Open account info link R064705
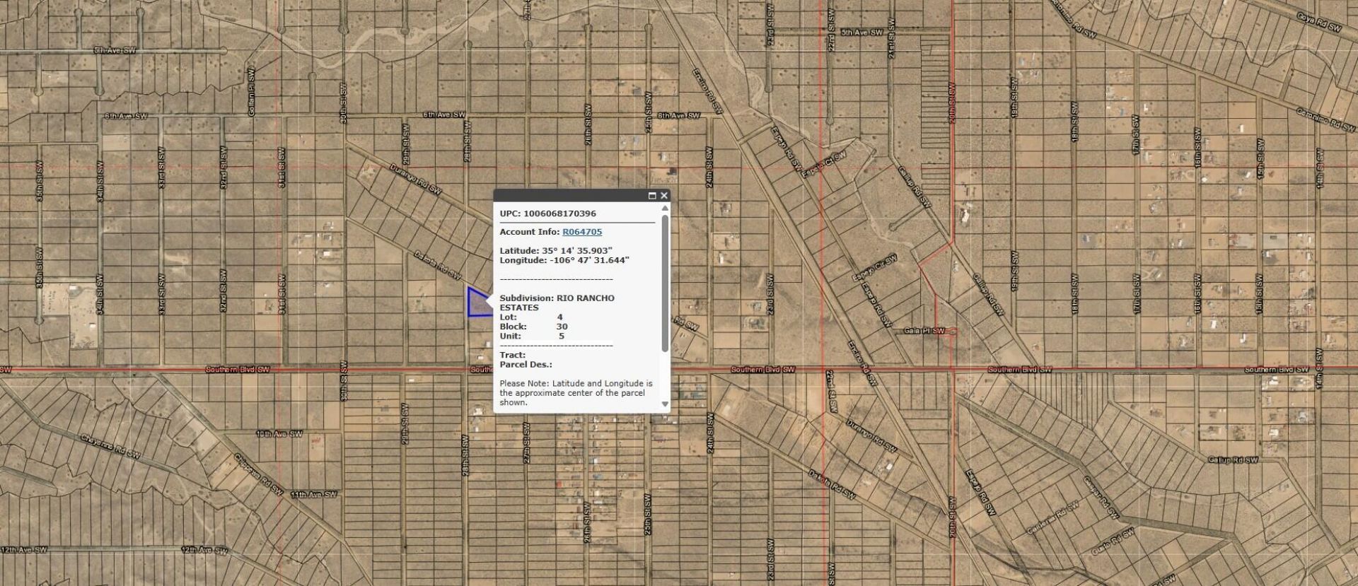Screen dimensions: 1358x586 tap(582, 232)
